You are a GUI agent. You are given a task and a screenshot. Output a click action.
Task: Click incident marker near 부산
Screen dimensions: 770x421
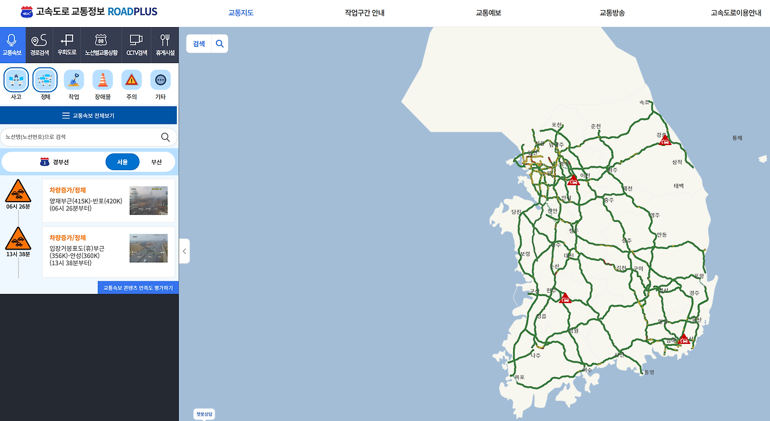tap(683, 339)
